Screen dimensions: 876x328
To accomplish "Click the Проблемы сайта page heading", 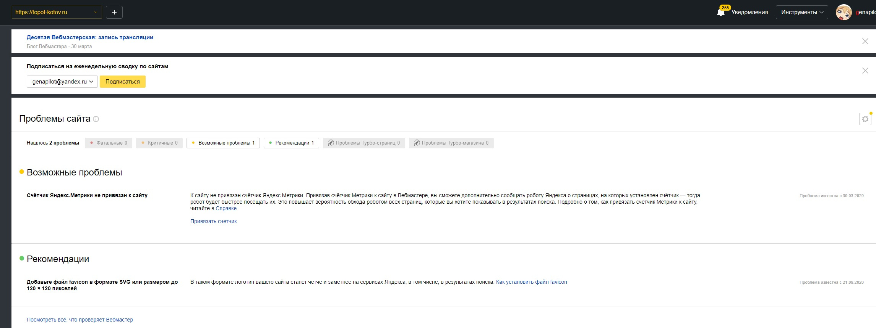I will [x=55, y=119].
